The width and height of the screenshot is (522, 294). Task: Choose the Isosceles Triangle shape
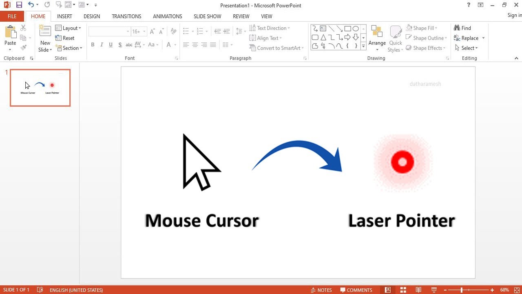click(323, 38)
